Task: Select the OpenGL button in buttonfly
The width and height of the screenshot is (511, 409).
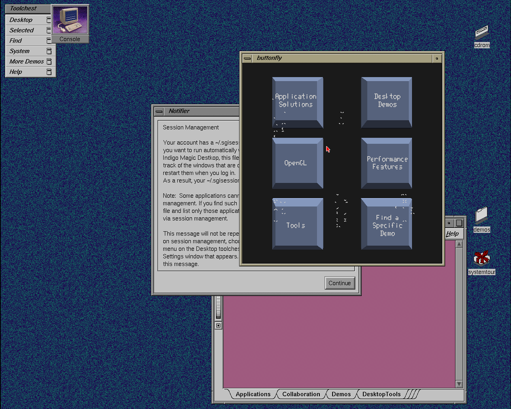Action: tap(297, 163)
